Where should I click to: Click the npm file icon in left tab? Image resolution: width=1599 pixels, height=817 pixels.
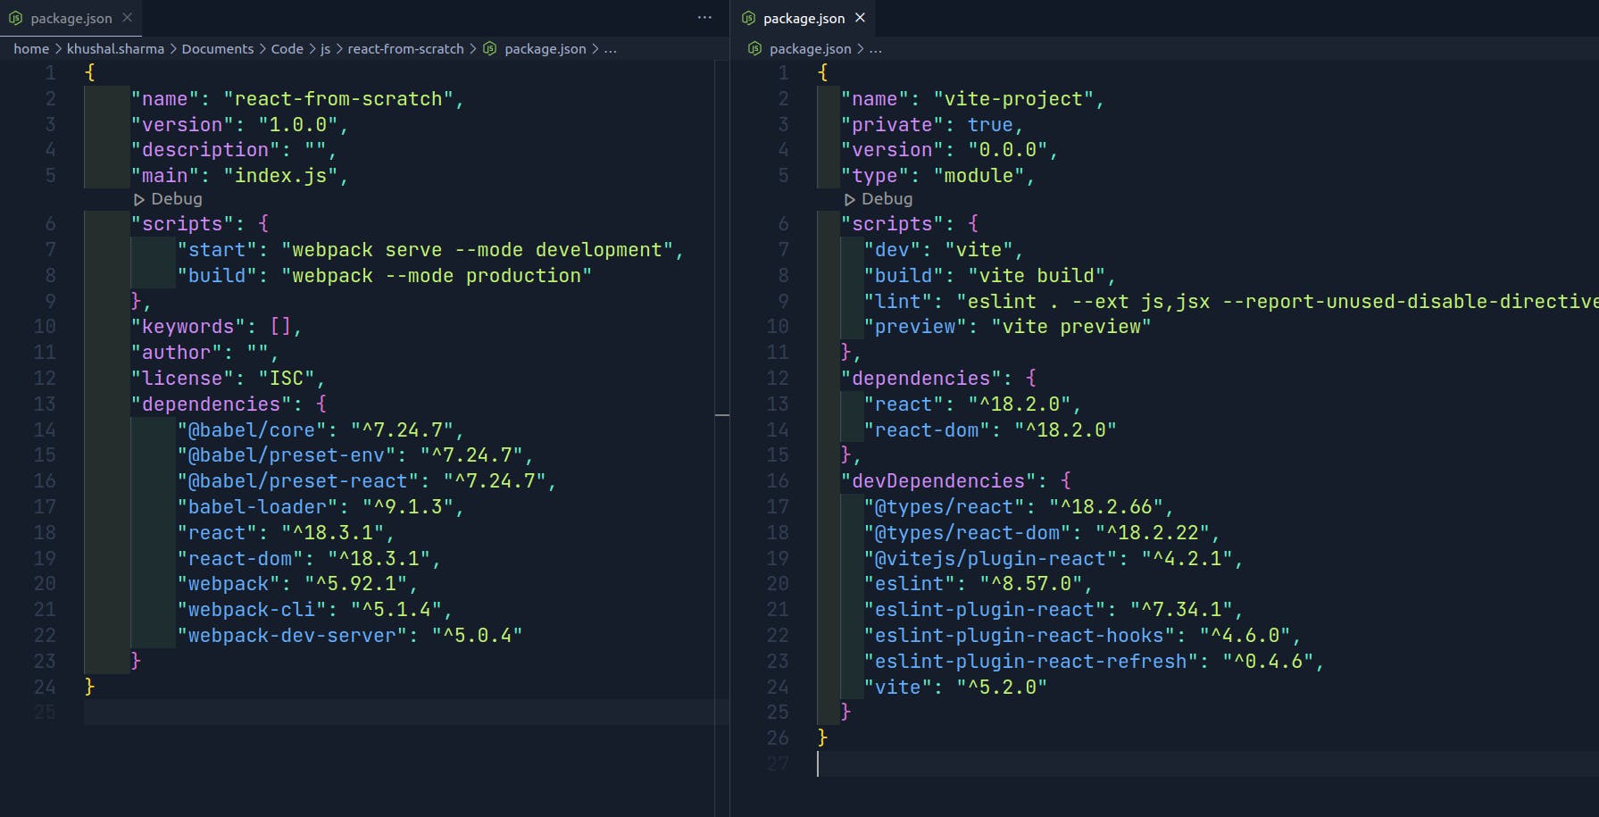coord(15,18)
